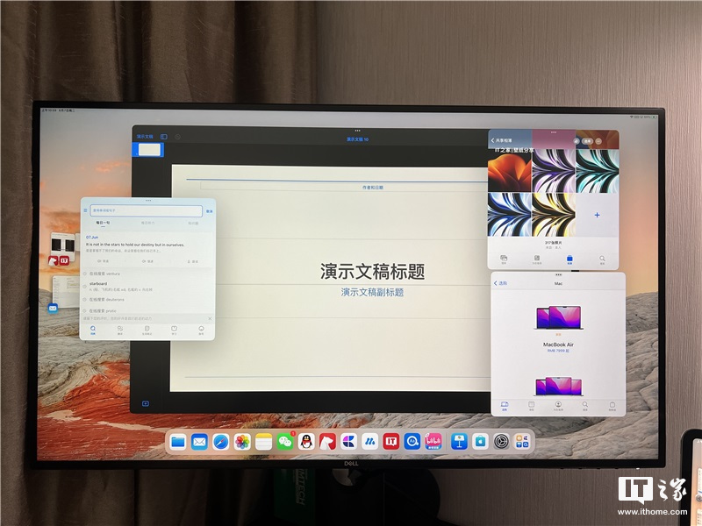Open the daily sentence starting 'It is not in the stars'
Screen dimensions: 702x526
[x=135, y=245]
